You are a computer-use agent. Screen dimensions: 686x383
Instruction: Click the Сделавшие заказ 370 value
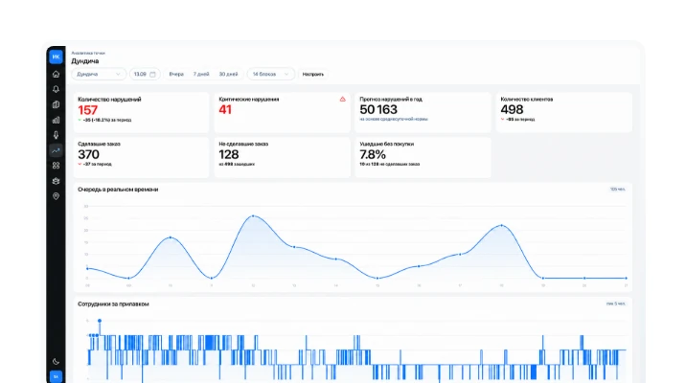click(x=89, y=154)
